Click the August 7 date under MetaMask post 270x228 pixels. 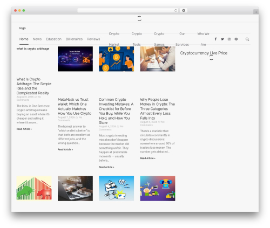66,118
